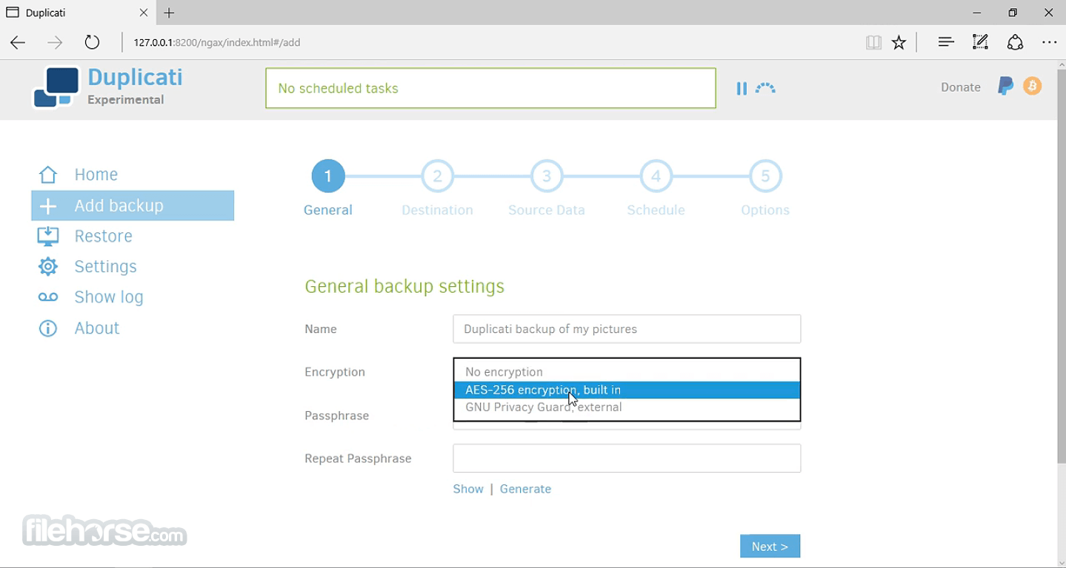Donate via the PayPal icon

tap(1005, 87)
